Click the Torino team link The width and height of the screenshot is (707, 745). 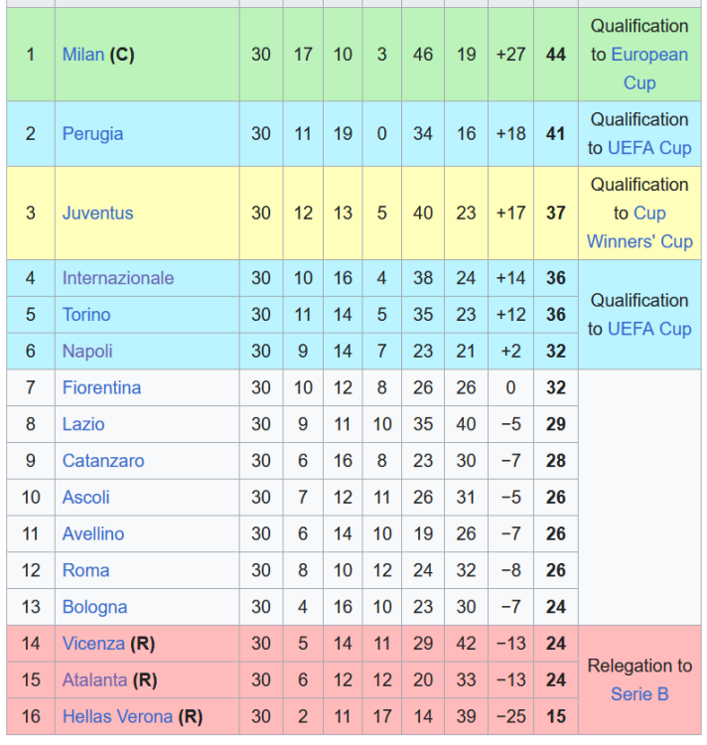pyautogui.click(x=86, y=315)
